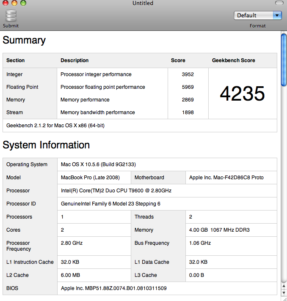Click the green zoom window button
Screen dimensions: 287x301
23,3
